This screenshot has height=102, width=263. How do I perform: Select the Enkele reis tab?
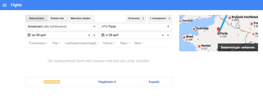[x=57, y=18]
